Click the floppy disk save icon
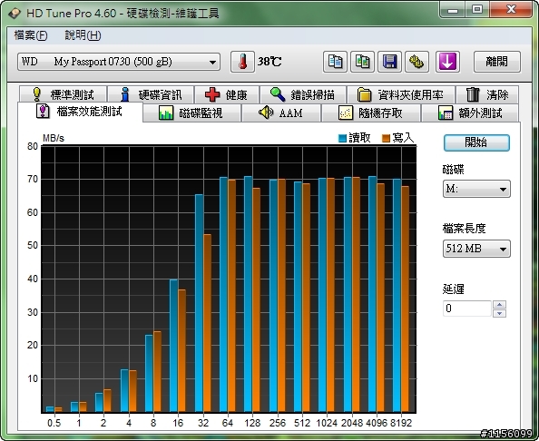The image size is (539, 441). click(x=389, y=62)
